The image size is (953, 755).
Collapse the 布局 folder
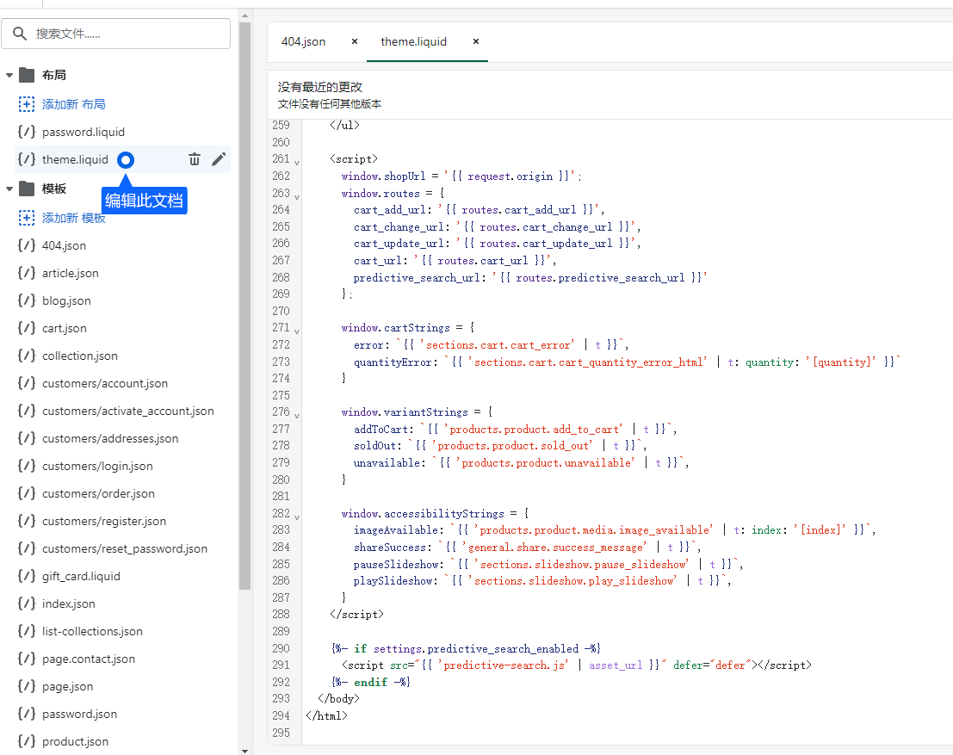[9, 76]
